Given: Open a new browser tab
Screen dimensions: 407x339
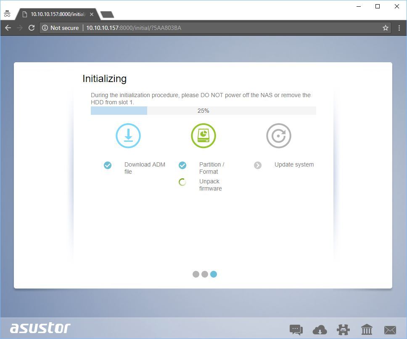Looking at the screenshot, I should pos(107,15).
